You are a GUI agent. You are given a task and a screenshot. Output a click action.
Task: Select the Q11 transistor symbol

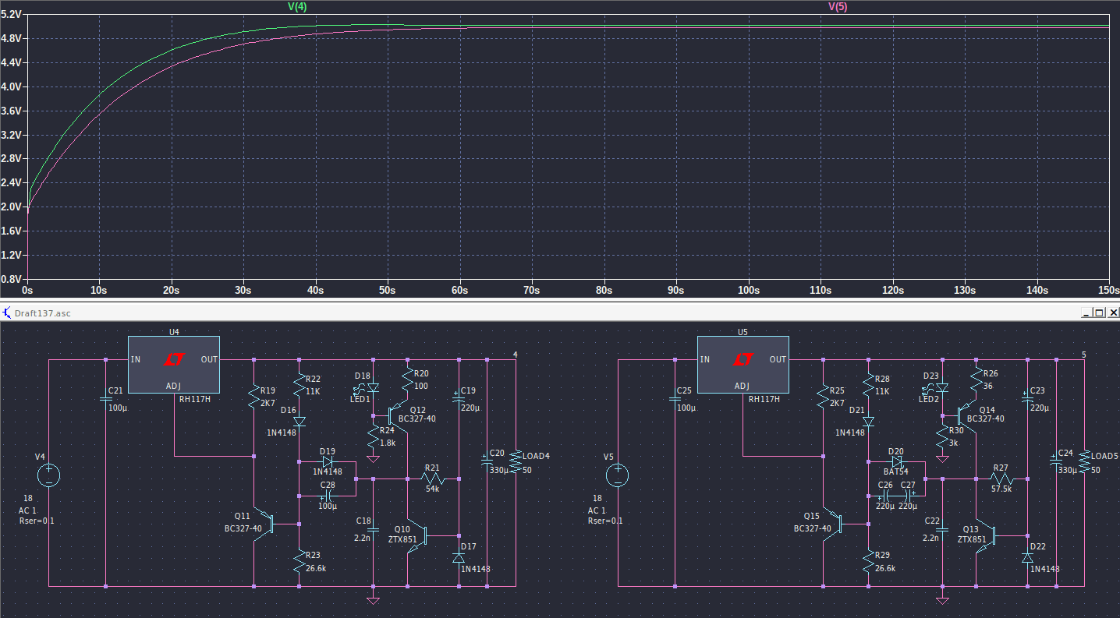point(264,523)
